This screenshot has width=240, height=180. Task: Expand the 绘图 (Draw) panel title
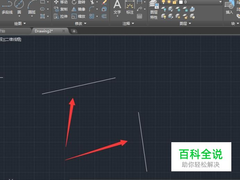[x=20, y=24]
